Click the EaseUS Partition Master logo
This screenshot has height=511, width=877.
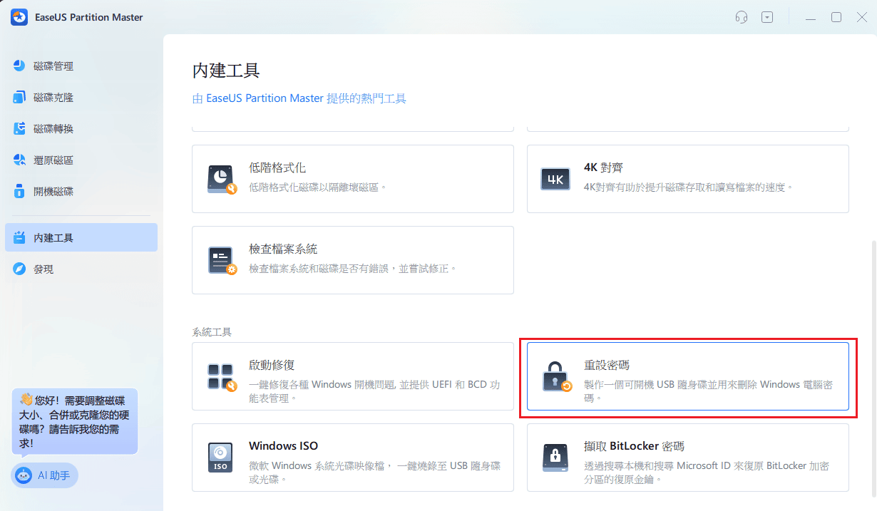pyautogui.click(x=18, y=16)
